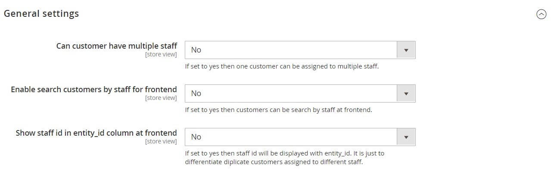The height and width of the screenshot is (171, 554).
Task: Click 'Enable search customers by staff for frontend' label
Action: pos(94,90)
